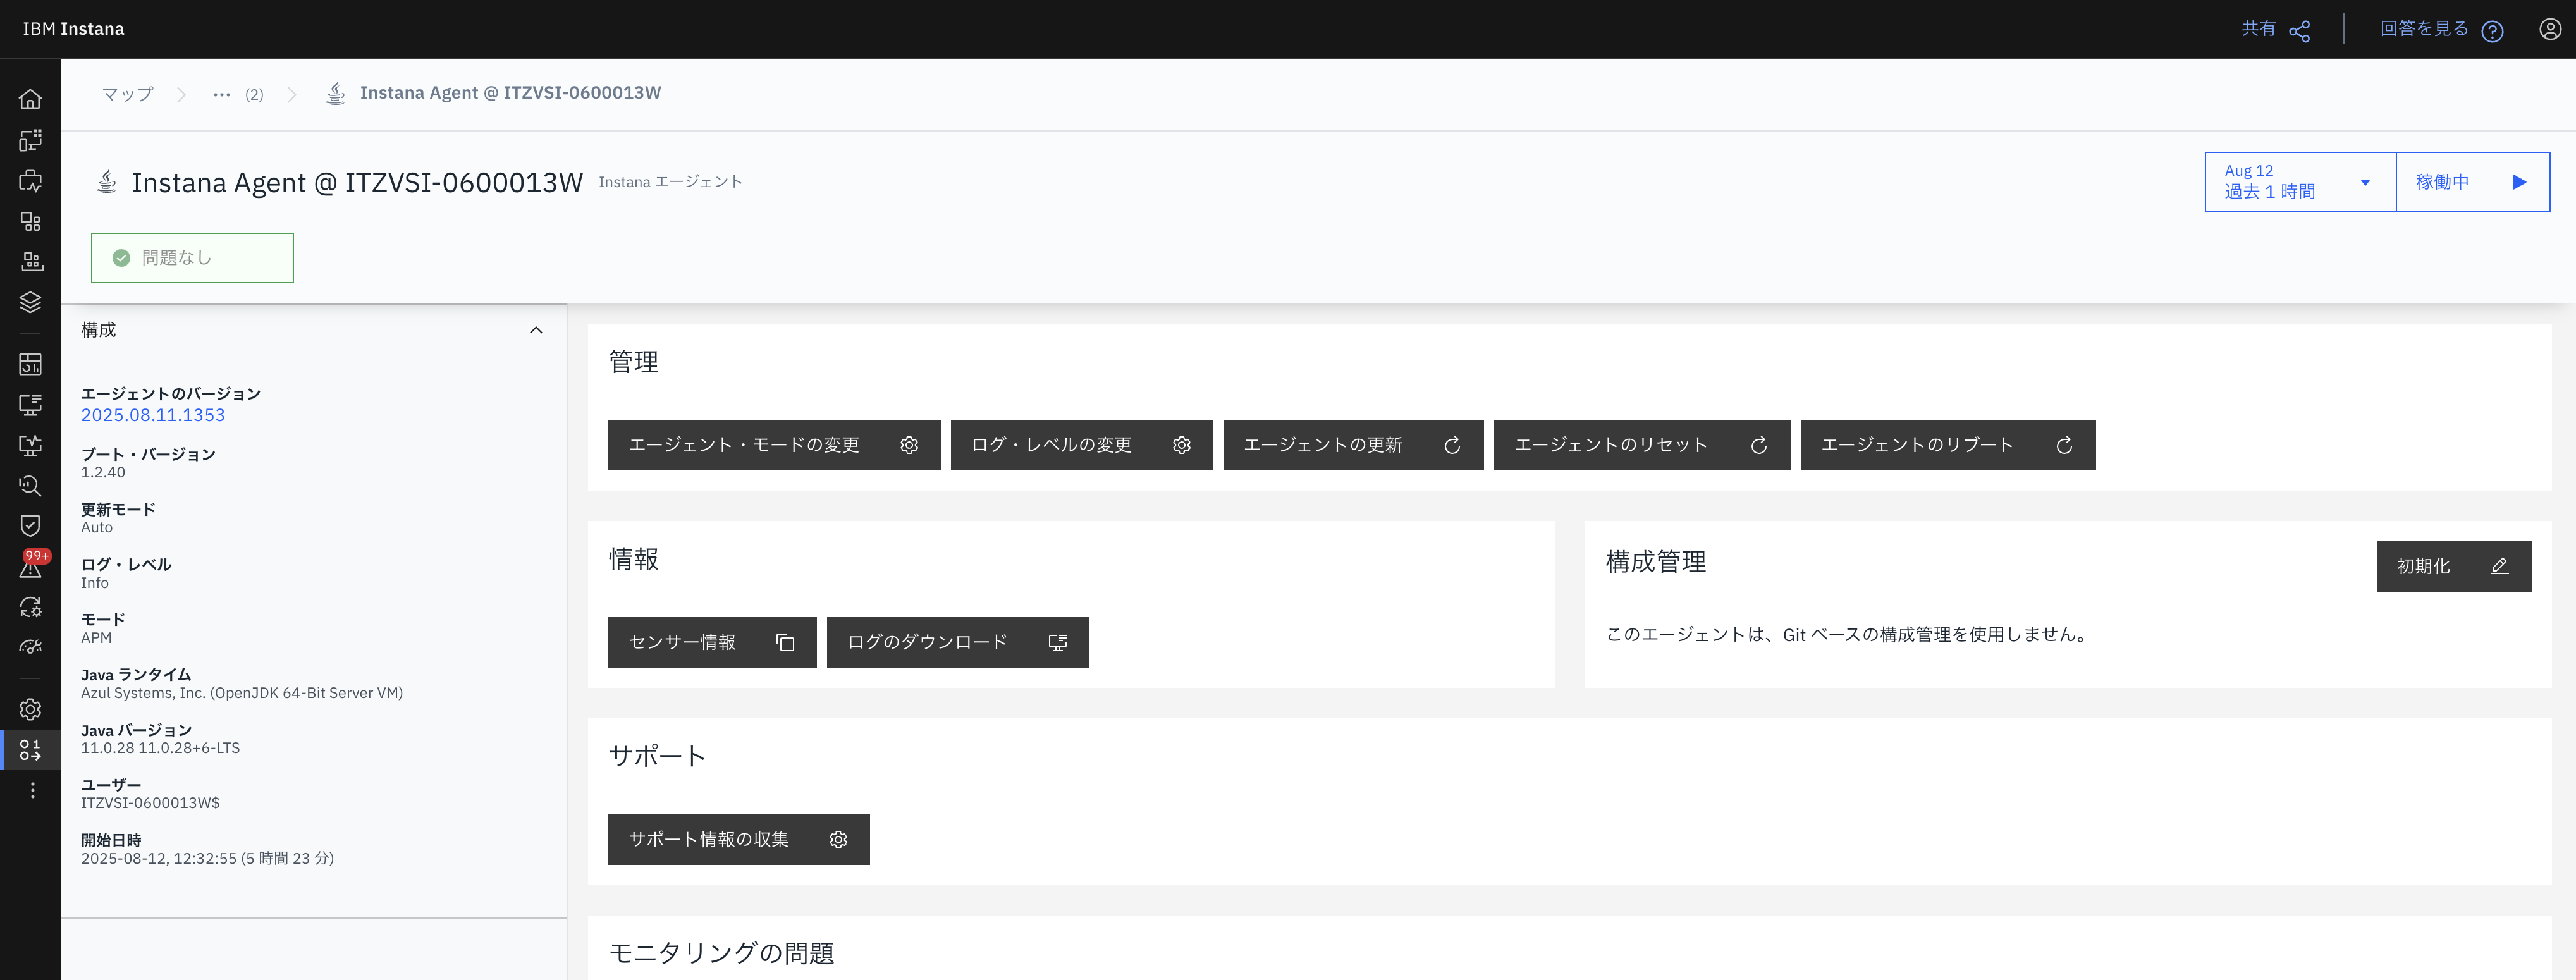This screenshot has width=2576, height=980.
Task: Click the 初期化 edit button
Action: coord(2452,566)
